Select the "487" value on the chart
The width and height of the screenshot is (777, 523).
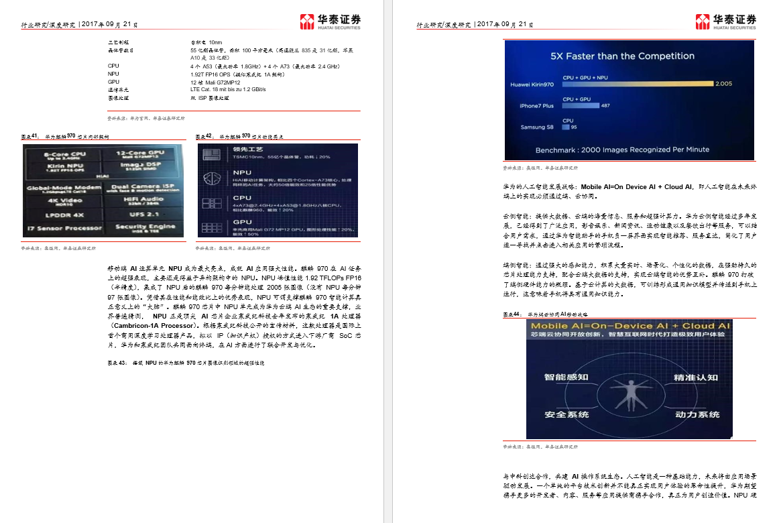coord(605,105)
